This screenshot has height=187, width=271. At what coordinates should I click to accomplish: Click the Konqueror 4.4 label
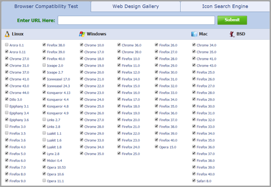coord(58,100)
